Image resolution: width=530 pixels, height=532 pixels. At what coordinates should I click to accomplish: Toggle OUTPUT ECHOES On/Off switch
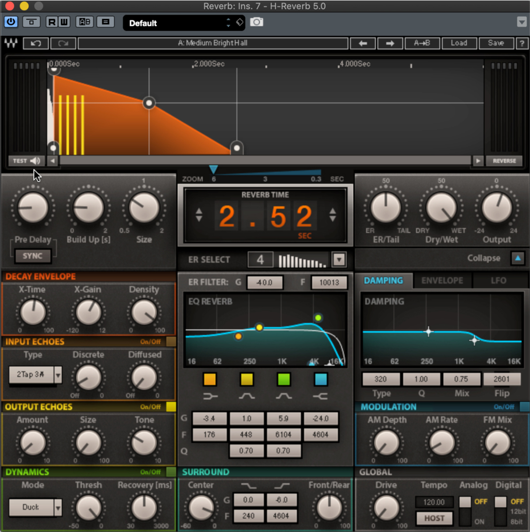coord(171,407)
